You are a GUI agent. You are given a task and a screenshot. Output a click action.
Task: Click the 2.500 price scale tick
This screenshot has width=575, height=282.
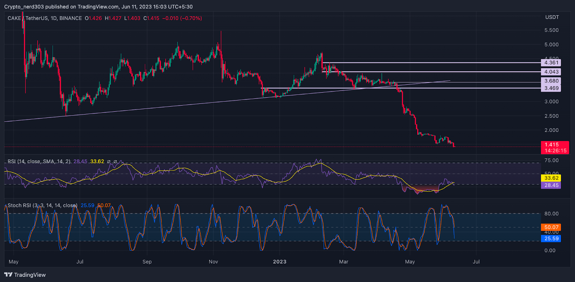[x=552, y=116]
